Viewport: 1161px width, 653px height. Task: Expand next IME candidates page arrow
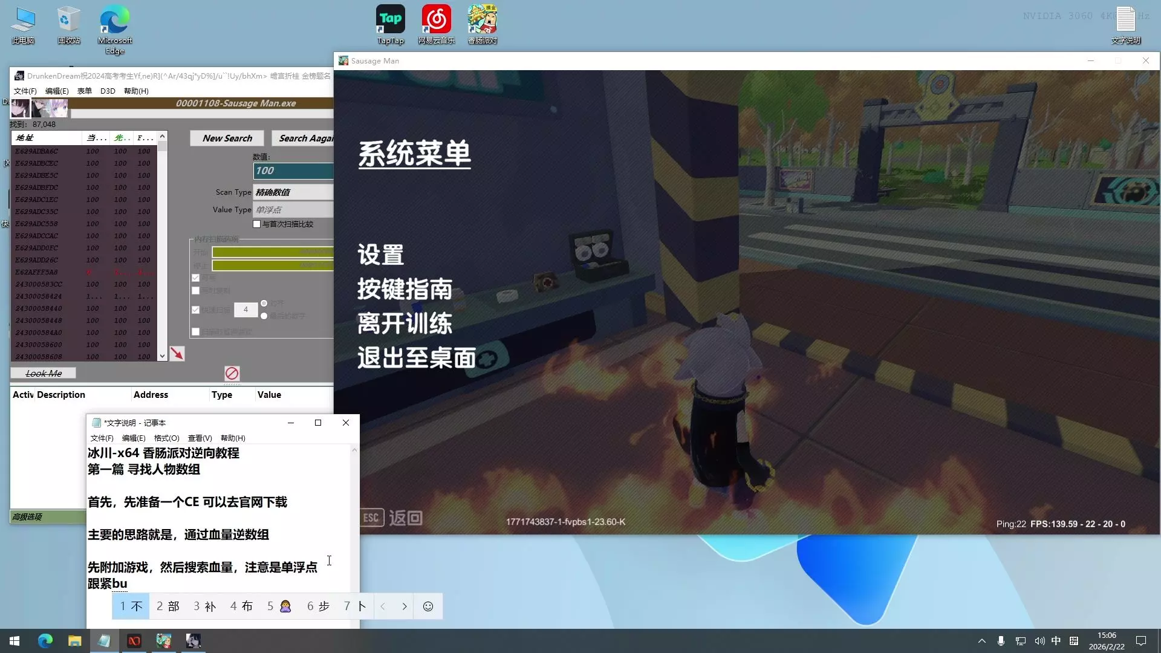(x=405, y=606)
